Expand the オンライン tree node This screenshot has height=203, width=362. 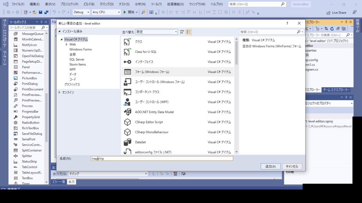coord(59,92)
